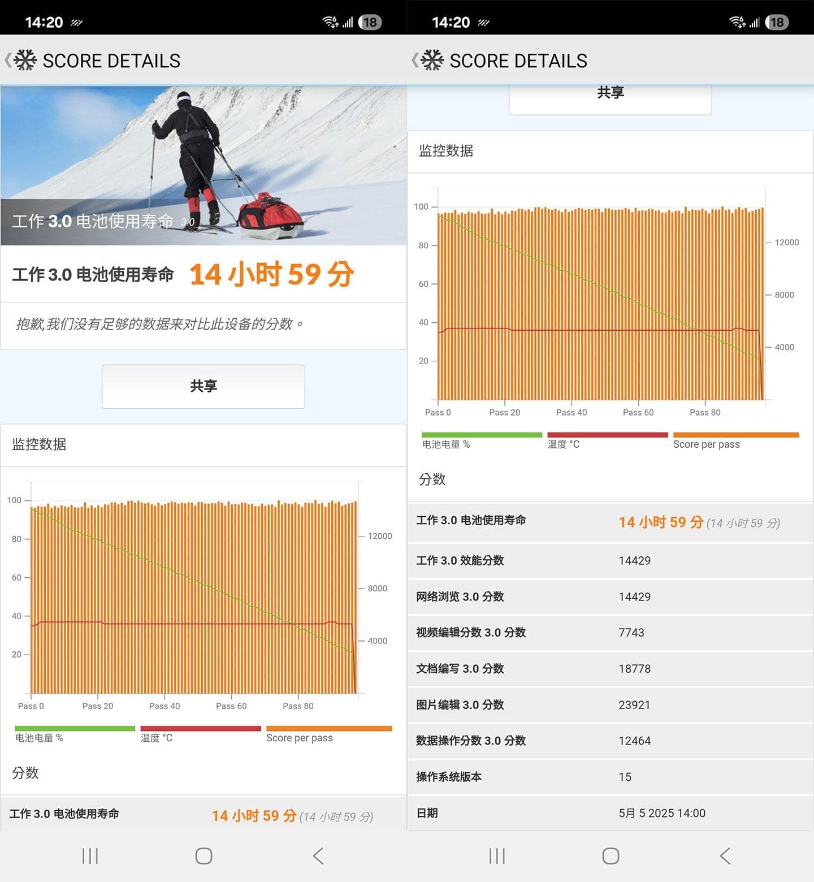
Task: Tap back arrow in left navigation bar
Action: 318,856
